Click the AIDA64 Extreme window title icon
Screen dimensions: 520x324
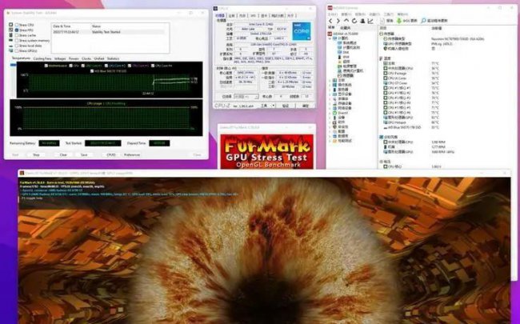pyautogui.click(x=330, y=8)
